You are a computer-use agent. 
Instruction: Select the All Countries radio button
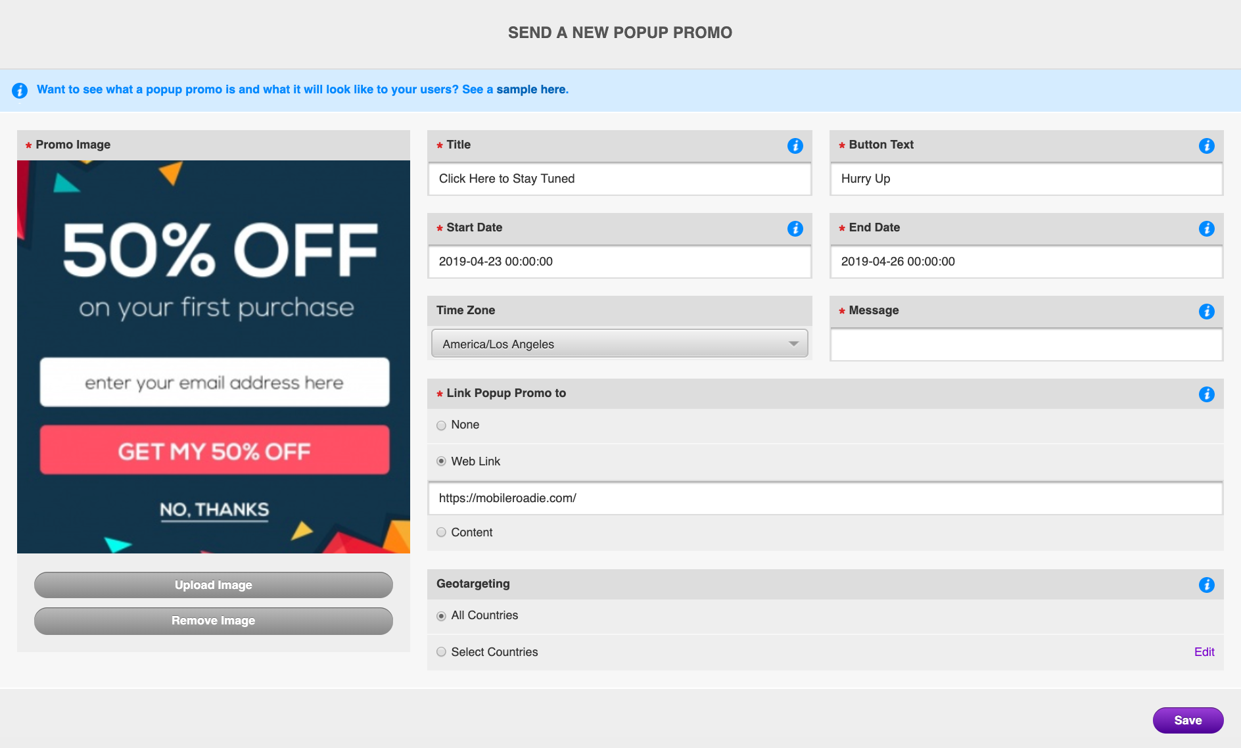click(441, 616)
